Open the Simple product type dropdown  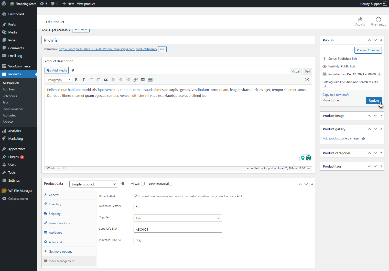[x=93, y=184]
